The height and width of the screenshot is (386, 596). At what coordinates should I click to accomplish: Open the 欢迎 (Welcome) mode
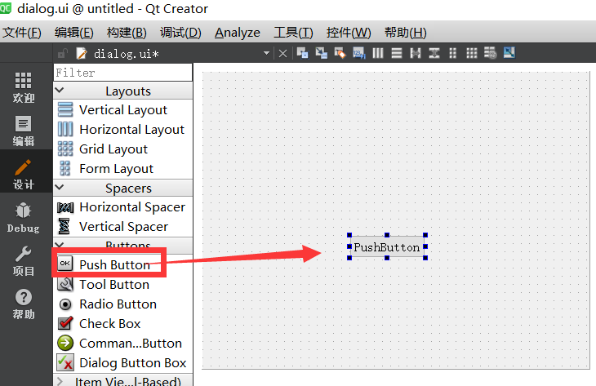pyautogui.click(x=23, y=87)
